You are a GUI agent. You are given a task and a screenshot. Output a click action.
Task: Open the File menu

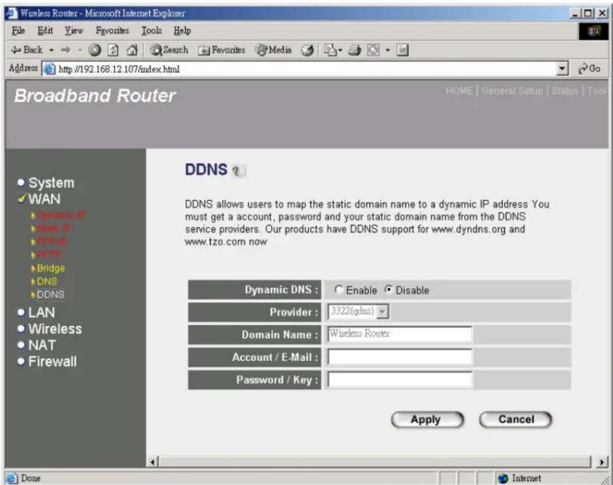pos(18,30)
